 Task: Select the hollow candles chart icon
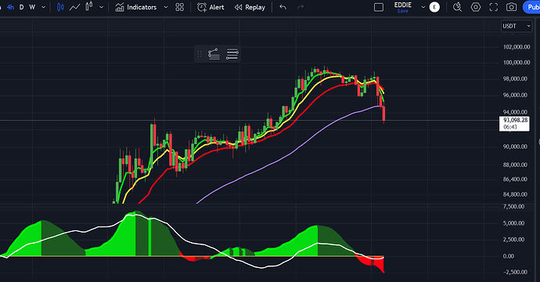(89, 6)
